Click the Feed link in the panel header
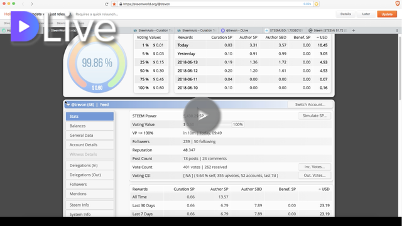This screenshot has height=226, width=402. 104,105
